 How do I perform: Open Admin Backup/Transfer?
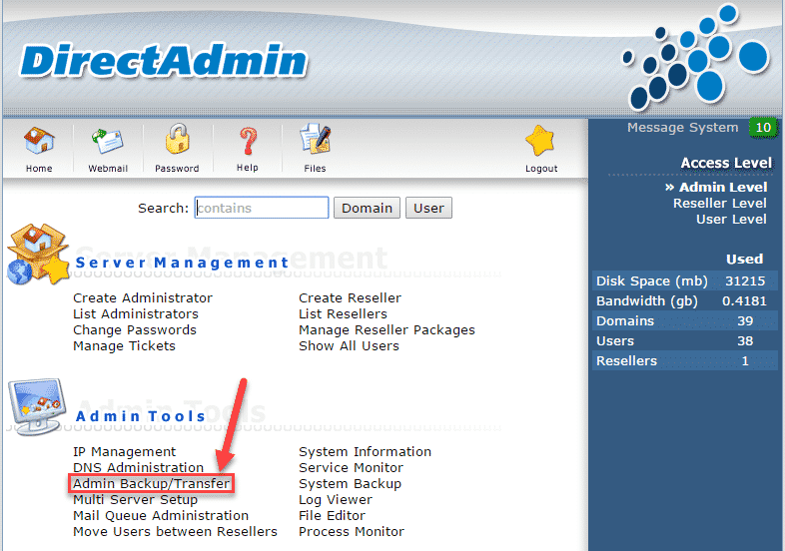pos(151,484)
